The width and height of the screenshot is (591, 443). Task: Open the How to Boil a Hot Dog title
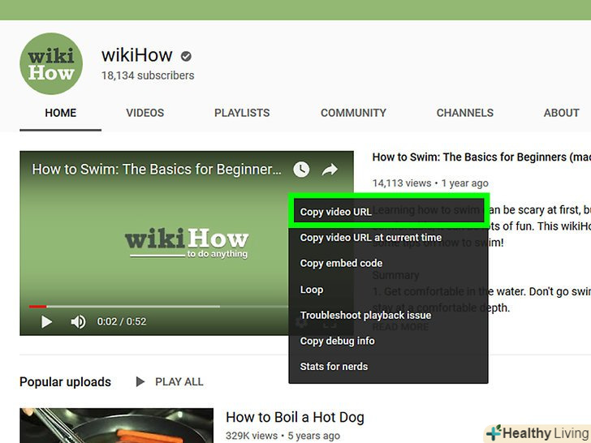click(x=295, y=417)
